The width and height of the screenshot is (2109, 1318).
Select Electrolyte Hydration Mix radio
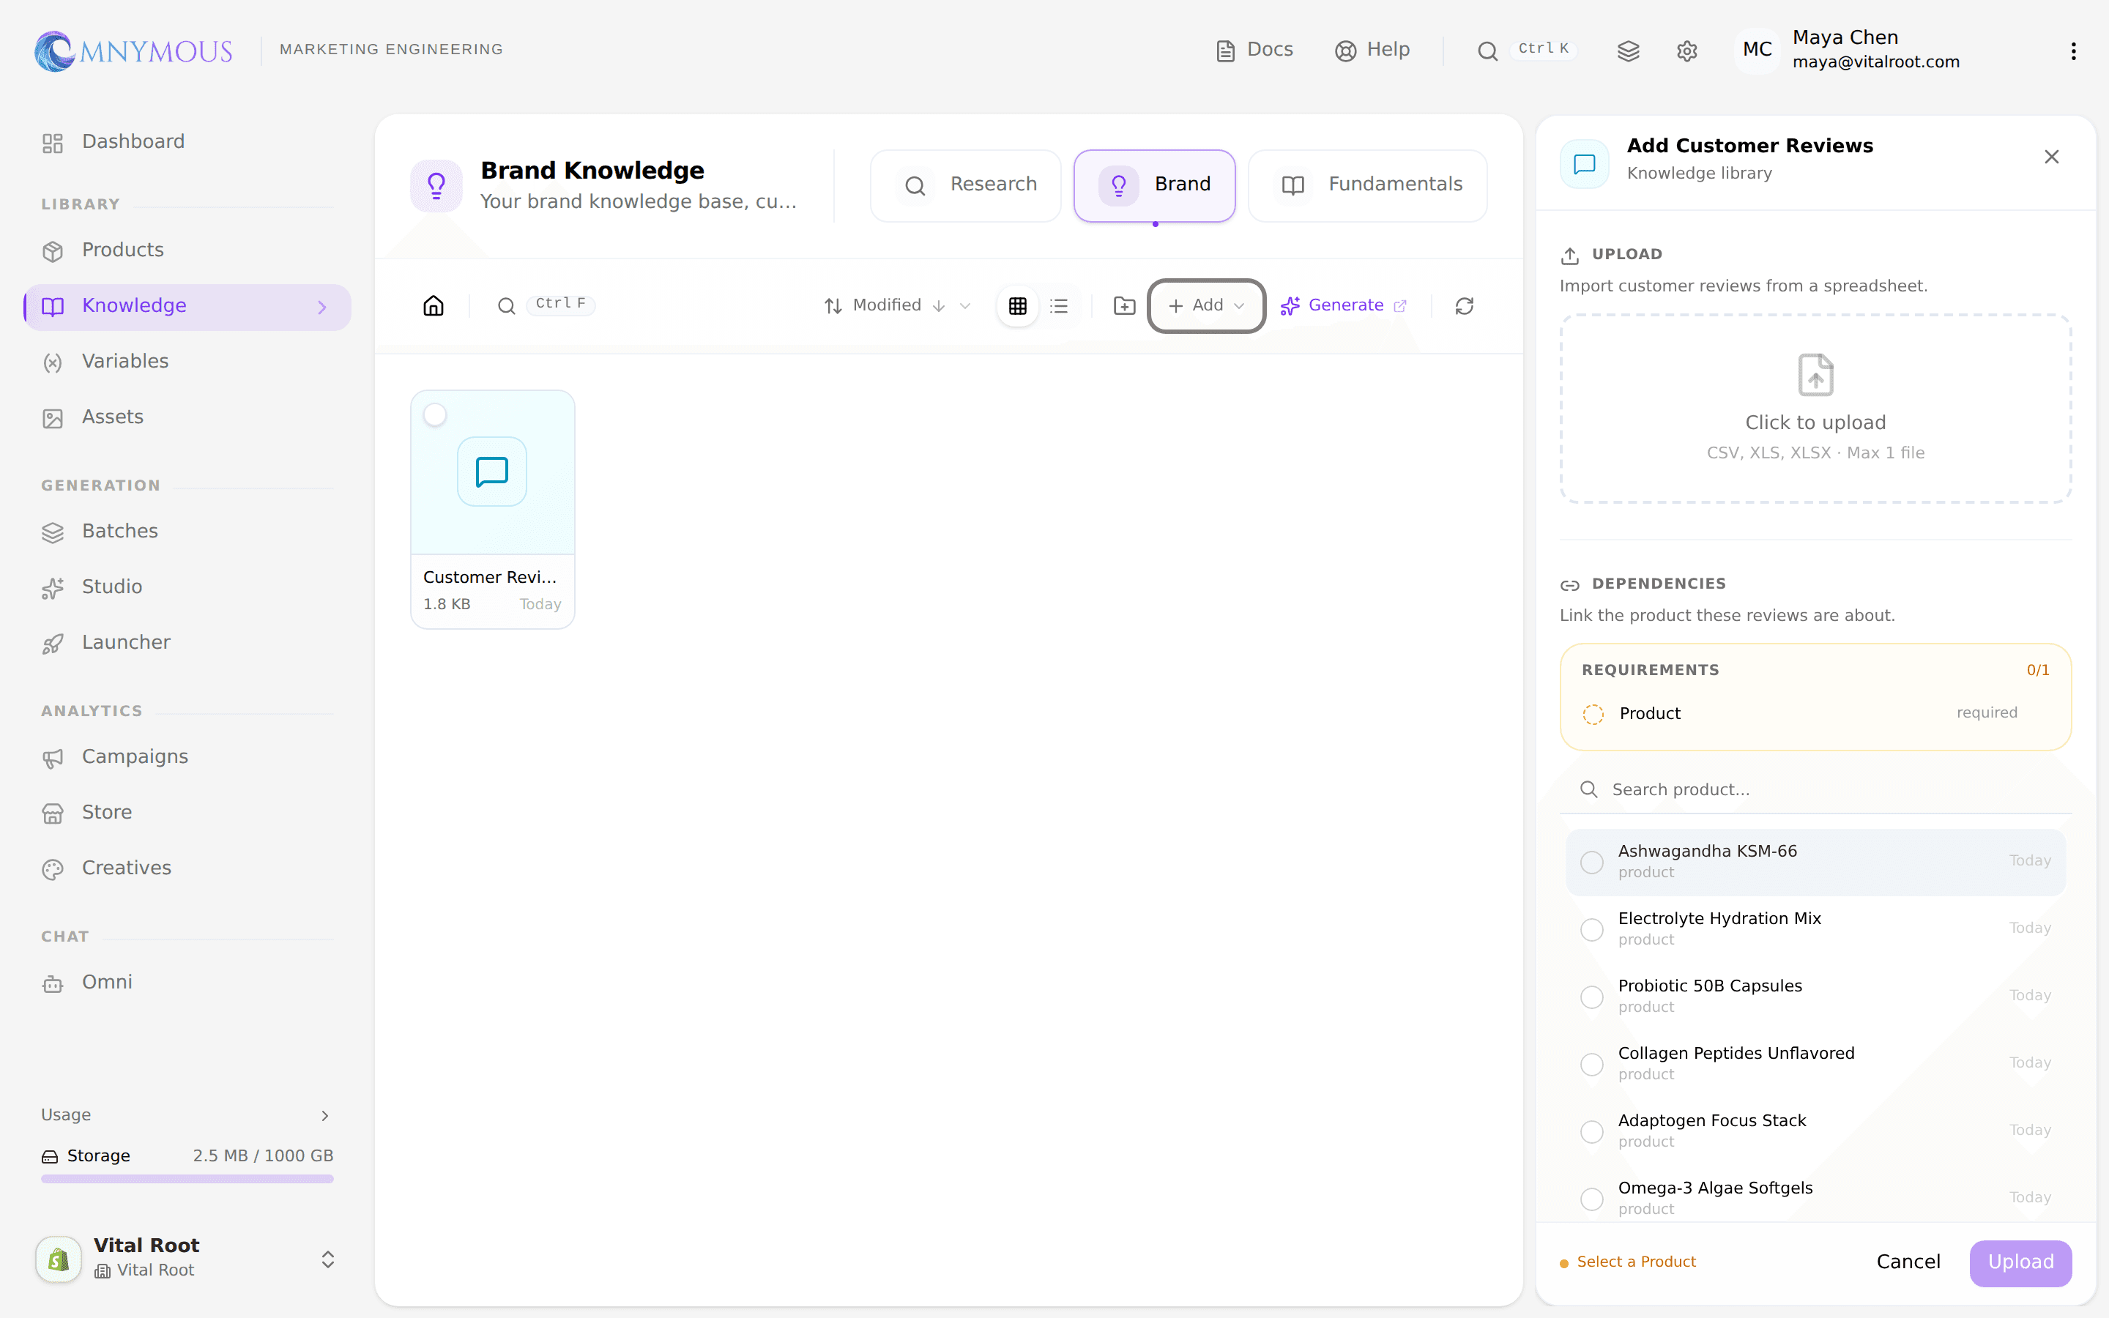pos(1591,929)
